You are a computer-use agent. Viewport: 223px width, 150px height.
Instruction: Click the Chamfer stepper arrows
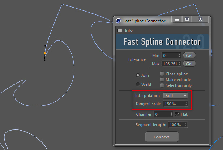click(171, 114)
